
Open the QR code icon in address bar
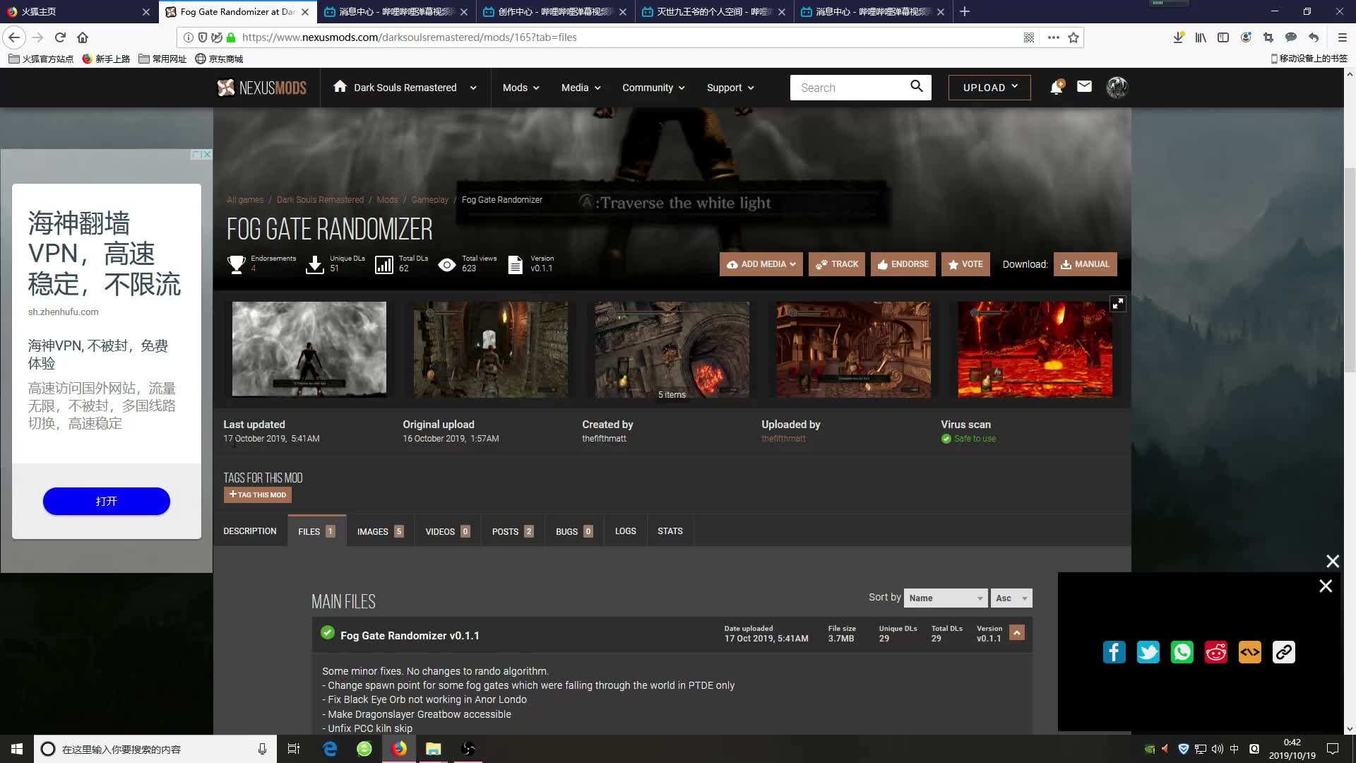[x=1029, y=37]
